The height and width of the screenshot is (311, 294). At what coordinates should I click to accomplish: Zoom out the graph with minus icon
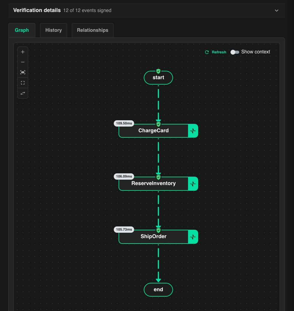[x=23, y=62]
